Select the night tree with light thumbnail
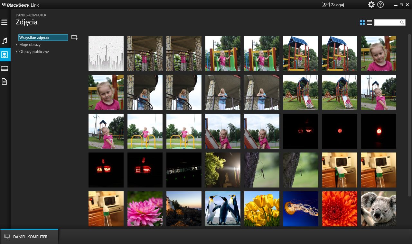 pyautogui.click(x=223, y=170)
